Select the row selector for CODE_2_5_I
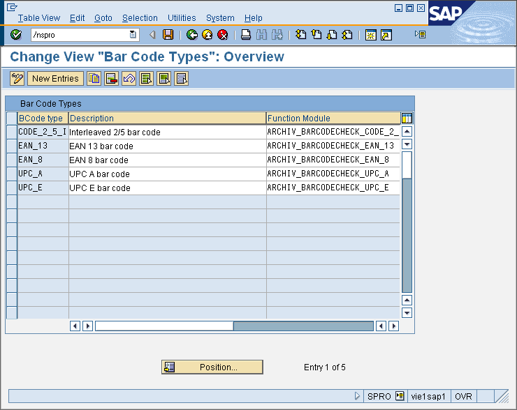This screenshot has height=410, width=517. [x=11, y=132]
